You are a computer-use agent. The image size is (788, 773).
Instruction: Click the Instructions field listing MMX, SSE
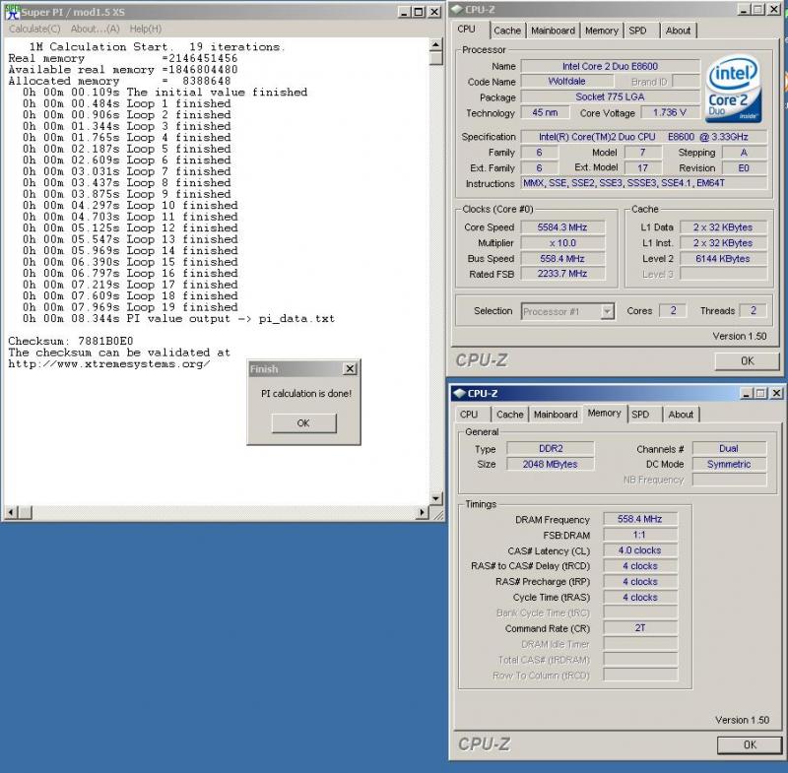(644, 183)
